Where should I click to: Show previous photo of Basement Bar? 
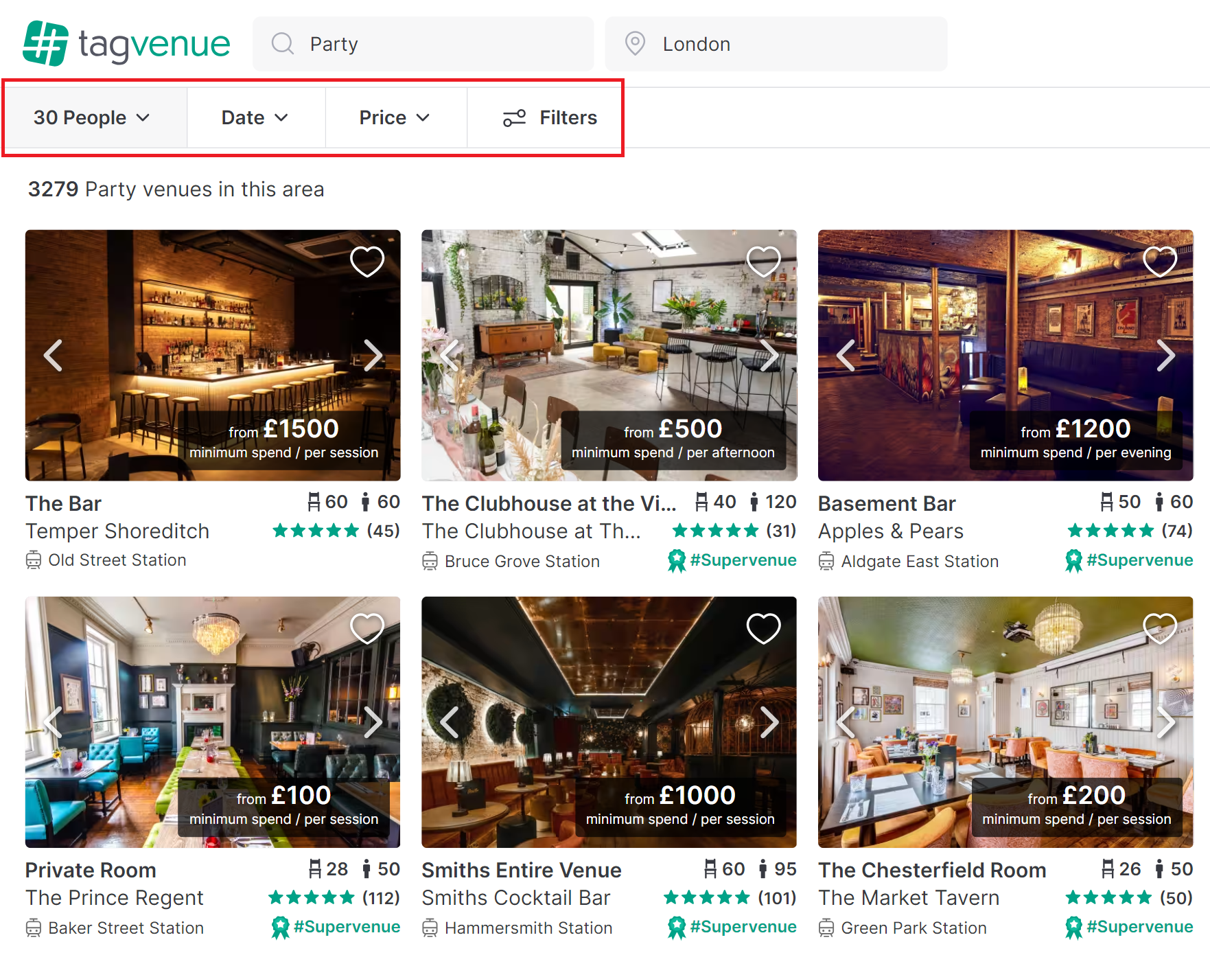846,355
